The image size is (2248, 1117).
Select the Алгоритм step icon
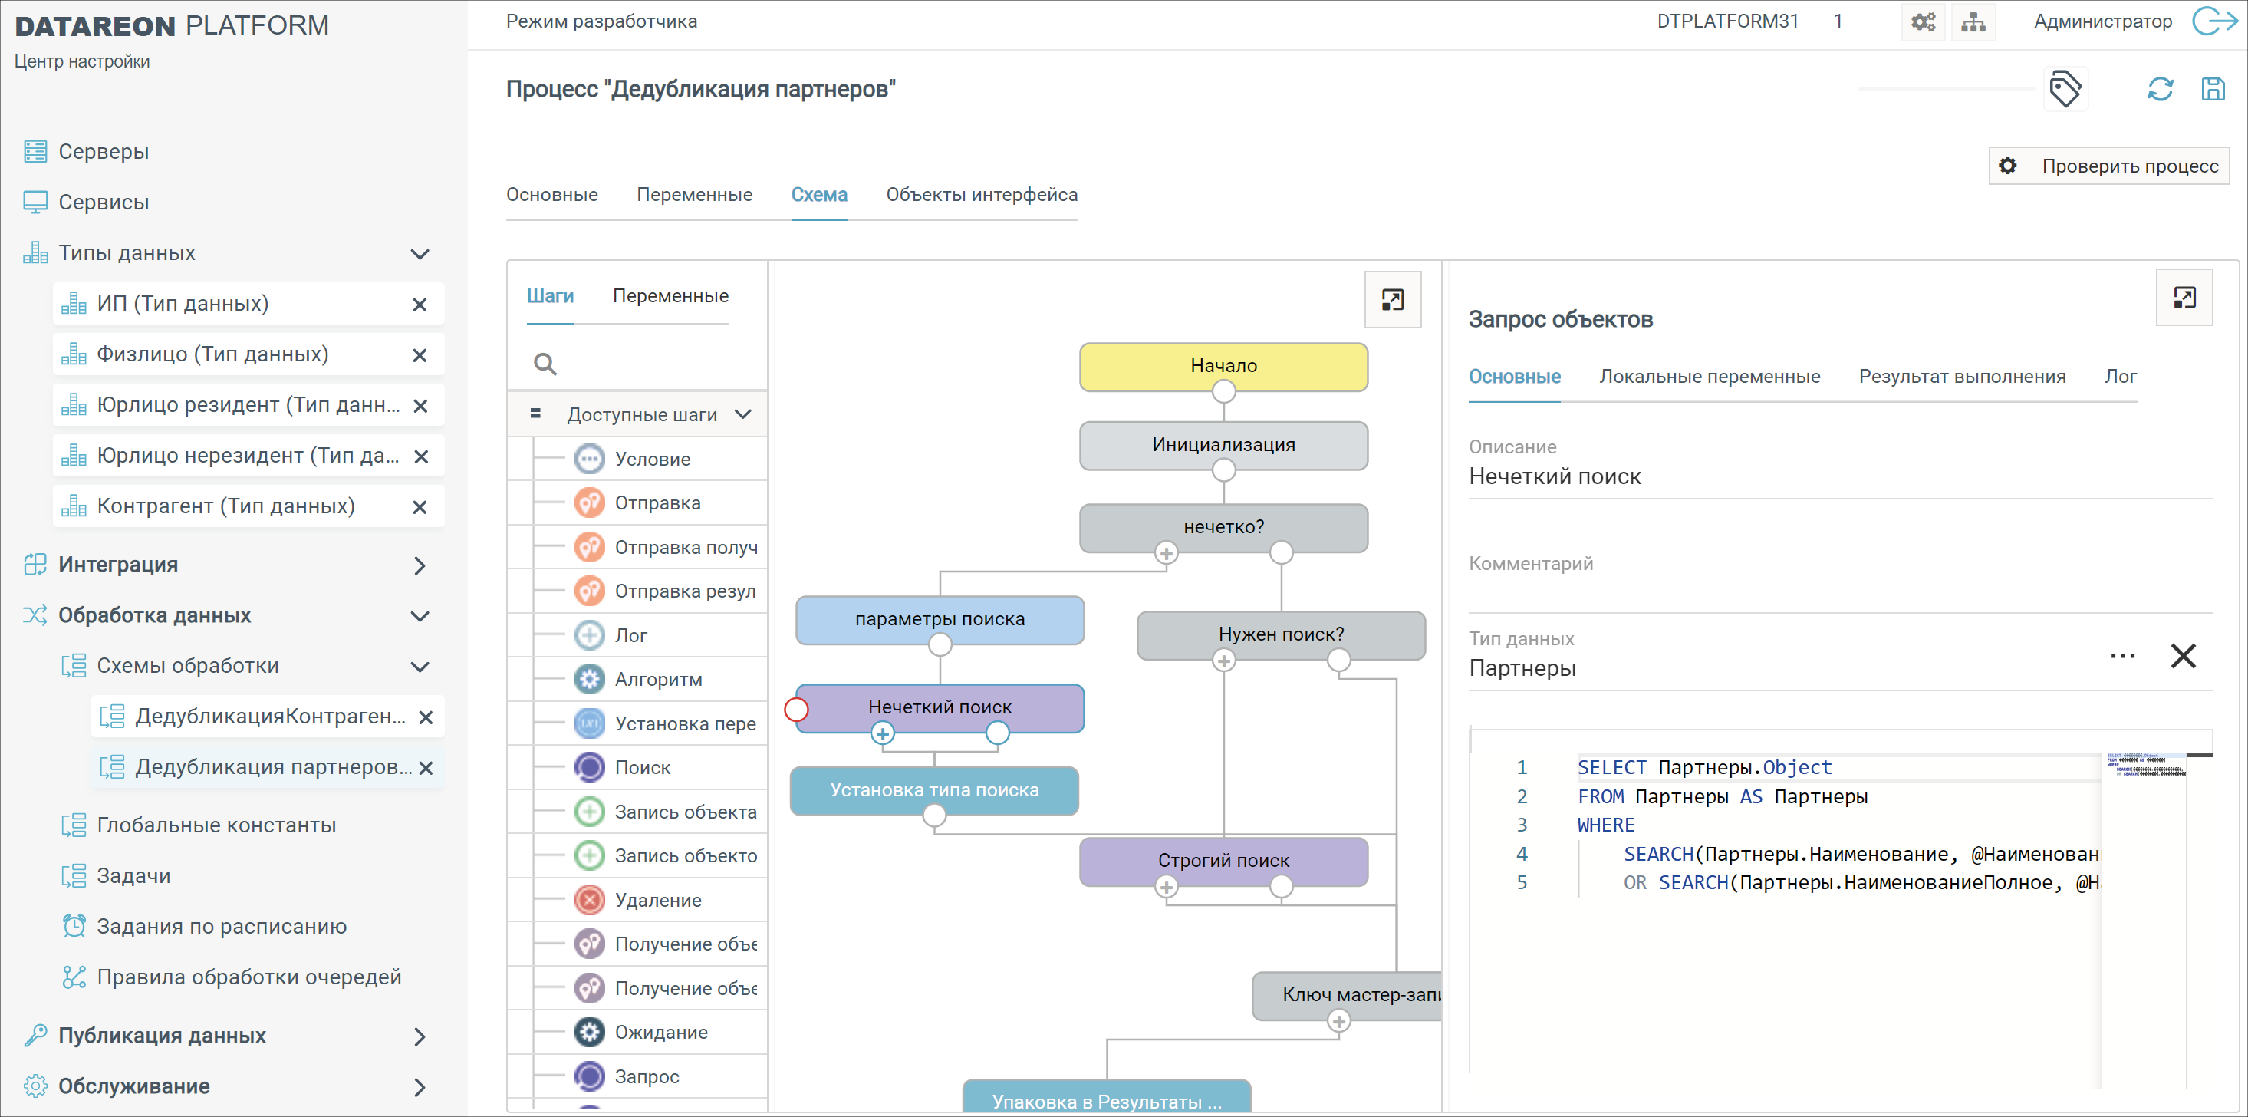(x=589, y=679)
